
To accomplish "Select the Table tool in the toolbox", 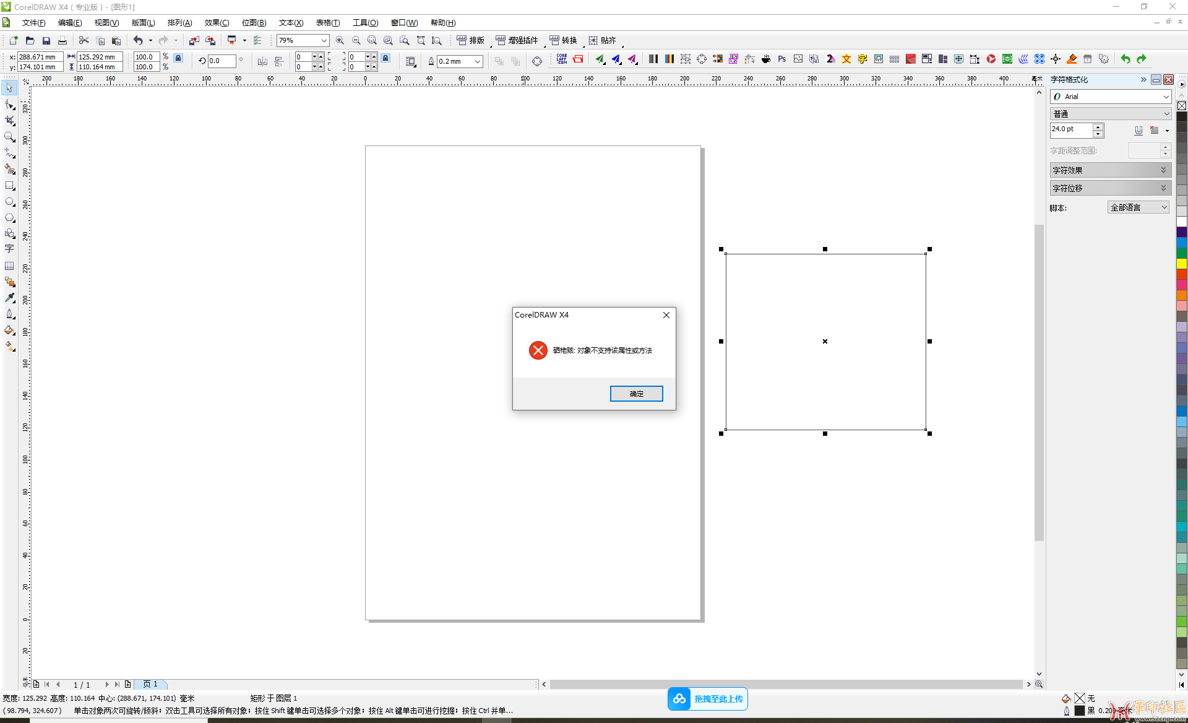I will tap(9, 266).
